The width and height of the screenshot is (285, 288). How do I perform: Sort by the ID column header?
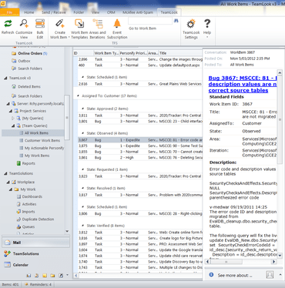tap(83, 53)
